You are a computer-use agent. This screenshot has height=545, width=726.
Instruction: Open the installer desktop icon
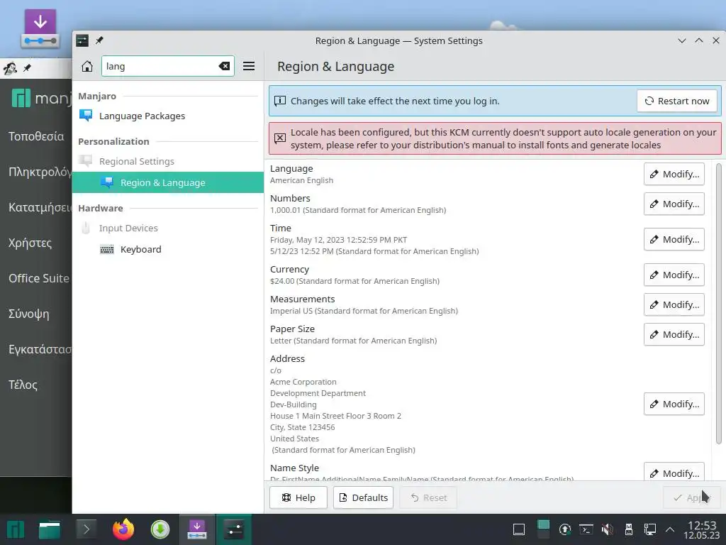(x=40, y=28)
